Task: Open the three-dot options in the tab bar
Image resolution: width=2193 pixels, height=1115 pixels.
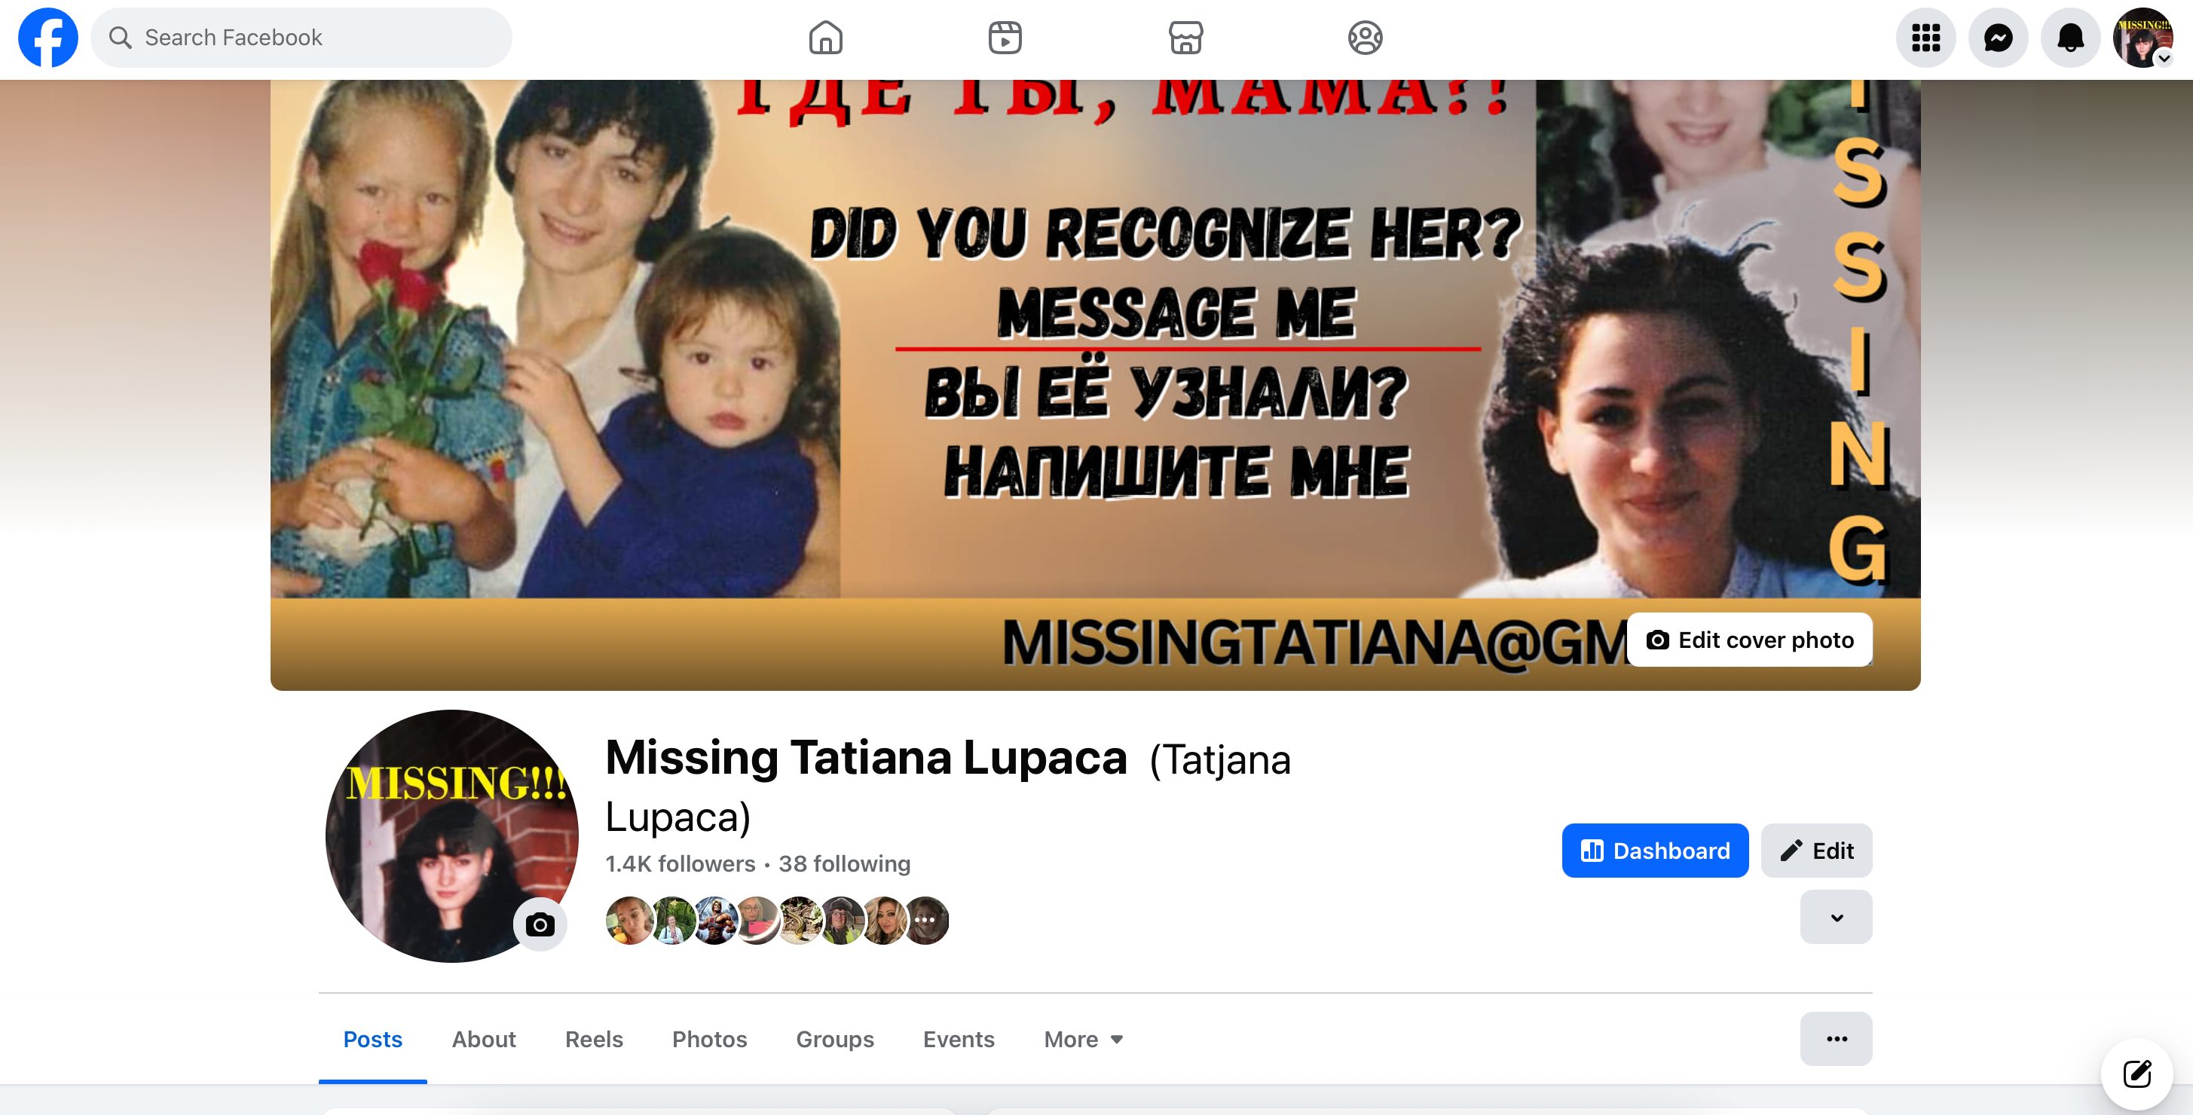Action: pyautogui.click(x=1836, y=1038)
